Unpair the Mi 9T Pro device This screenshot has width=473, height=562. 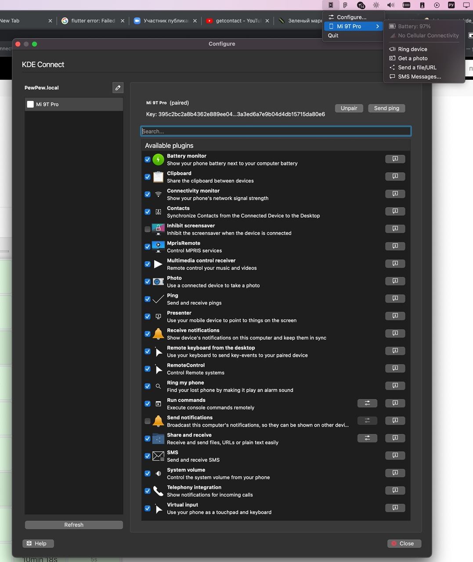(349, 108)
